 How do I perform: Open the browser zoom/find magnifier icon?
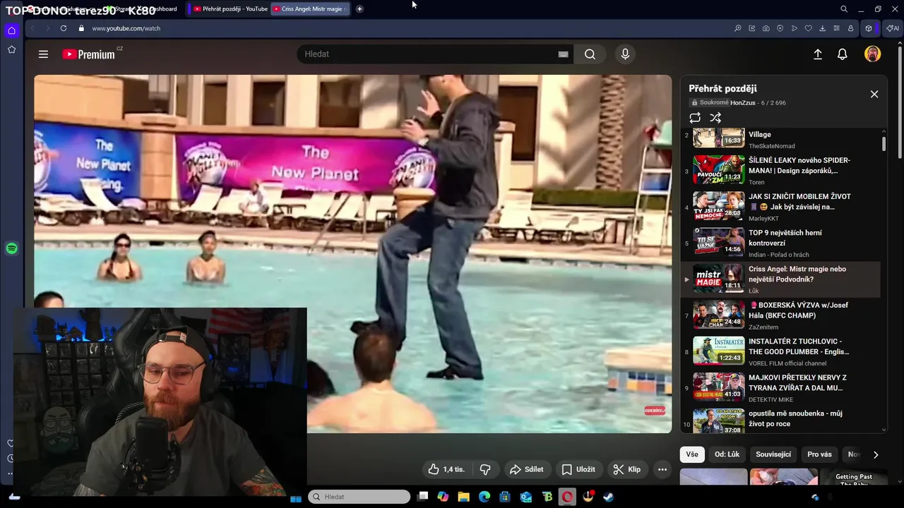click(738, 28)
